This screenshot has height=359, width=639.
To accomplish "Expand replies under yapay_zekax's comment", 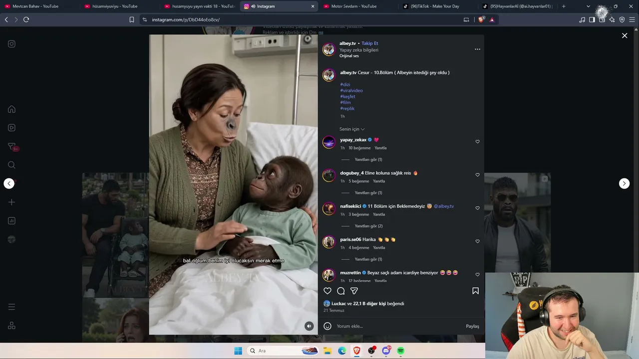I will (368, 160).
